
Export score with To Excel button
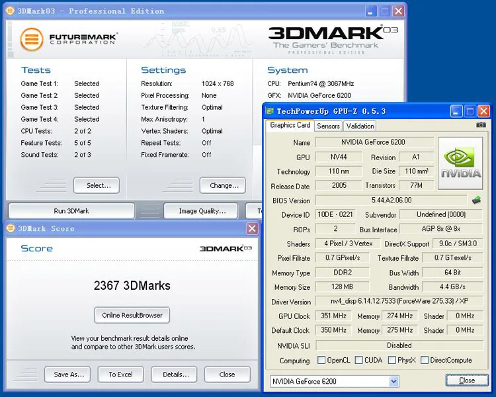click(x=121, y=375)
